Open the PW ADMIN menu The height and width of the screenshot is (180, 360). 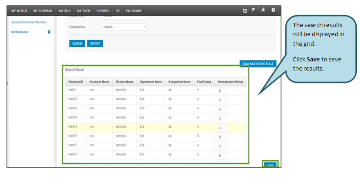coord(133,11)
